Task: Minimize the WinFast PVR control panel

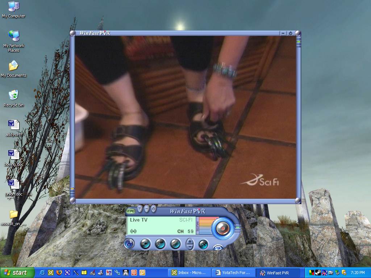Action: pyautogui.click(x=147, y=209)
